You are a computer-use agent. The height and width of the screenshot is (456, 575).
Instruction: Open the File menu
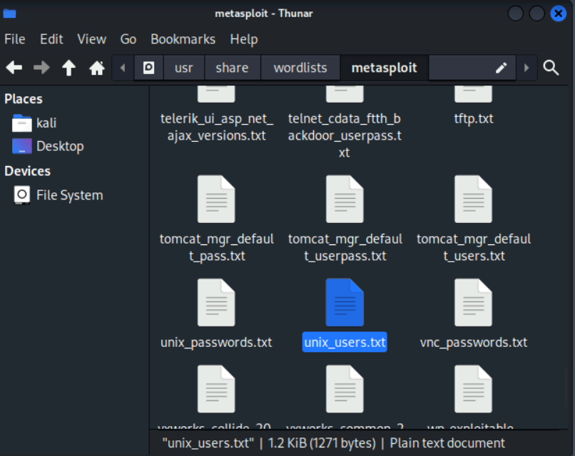click(15, 39)
